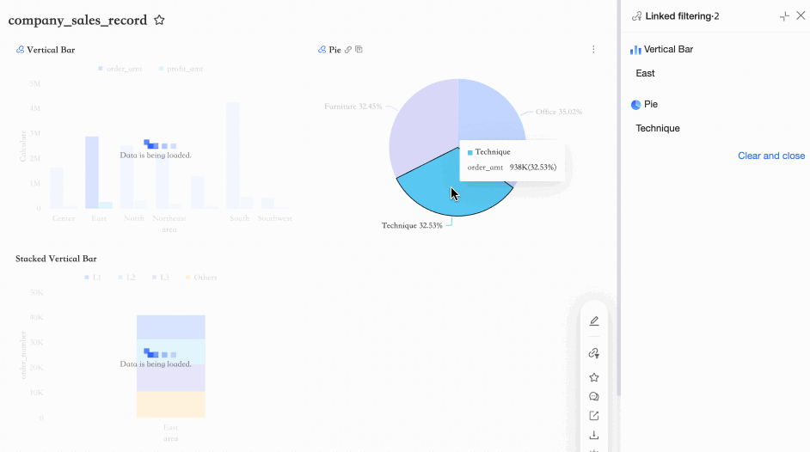Toggle the Others legend in the stacked chart
This screenshot has width=810, height=452.
point(201,278)
